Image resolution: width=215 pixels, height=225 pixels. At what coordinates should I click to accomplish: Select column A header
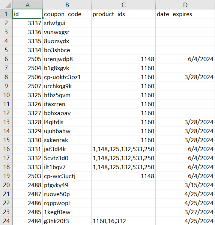click(27, 4)
